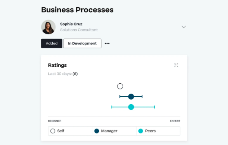228x145 pixels.
Task: Click the navy Manager legend circle icon
Action: click(97, 131)
